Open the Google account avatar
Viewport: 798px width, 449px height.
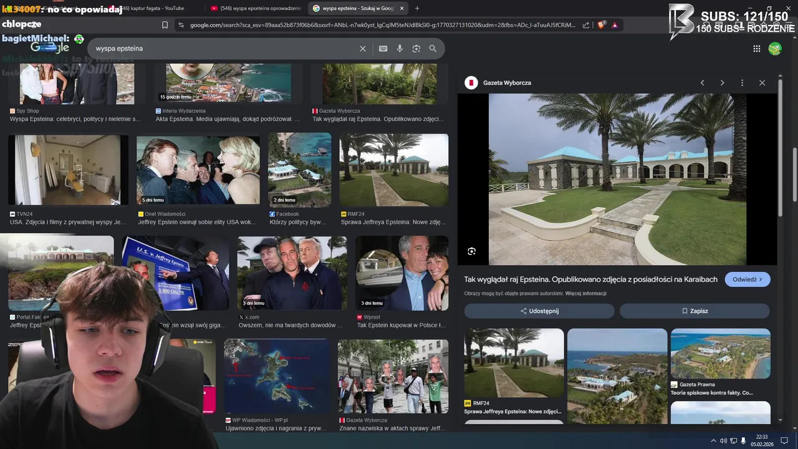click(775, 49)
